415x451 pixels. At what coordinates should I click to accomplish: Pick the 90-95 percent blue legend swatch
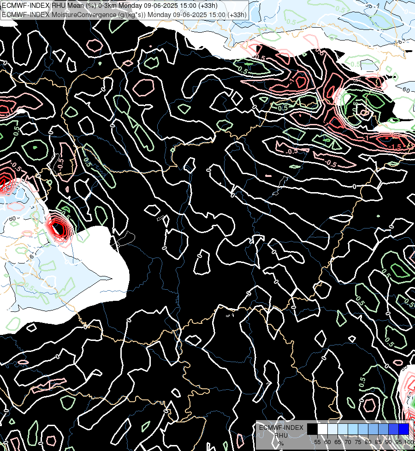[x=393, y=429]
